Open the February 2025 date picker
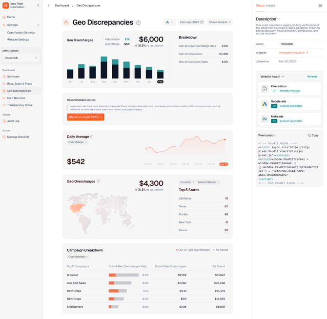327x319 pixels. click(191, 22)
